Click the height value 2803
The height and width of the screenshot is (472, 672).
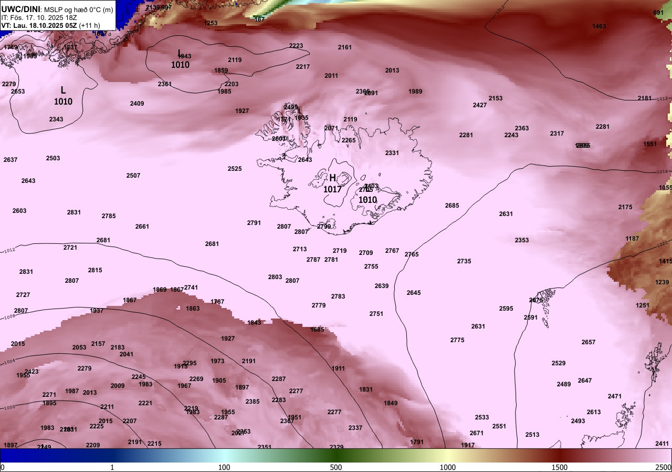[x=275, y=278]
